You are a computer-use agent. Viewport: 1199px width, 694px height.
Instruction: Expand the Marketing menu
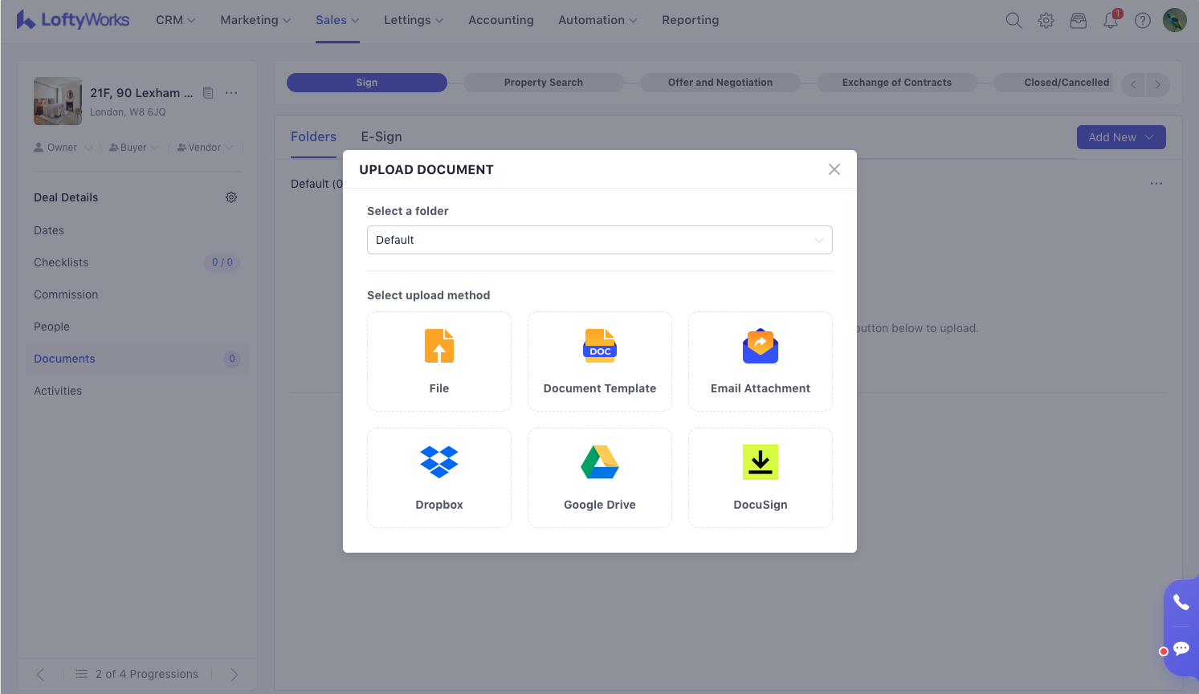click(x=255, y=20)
